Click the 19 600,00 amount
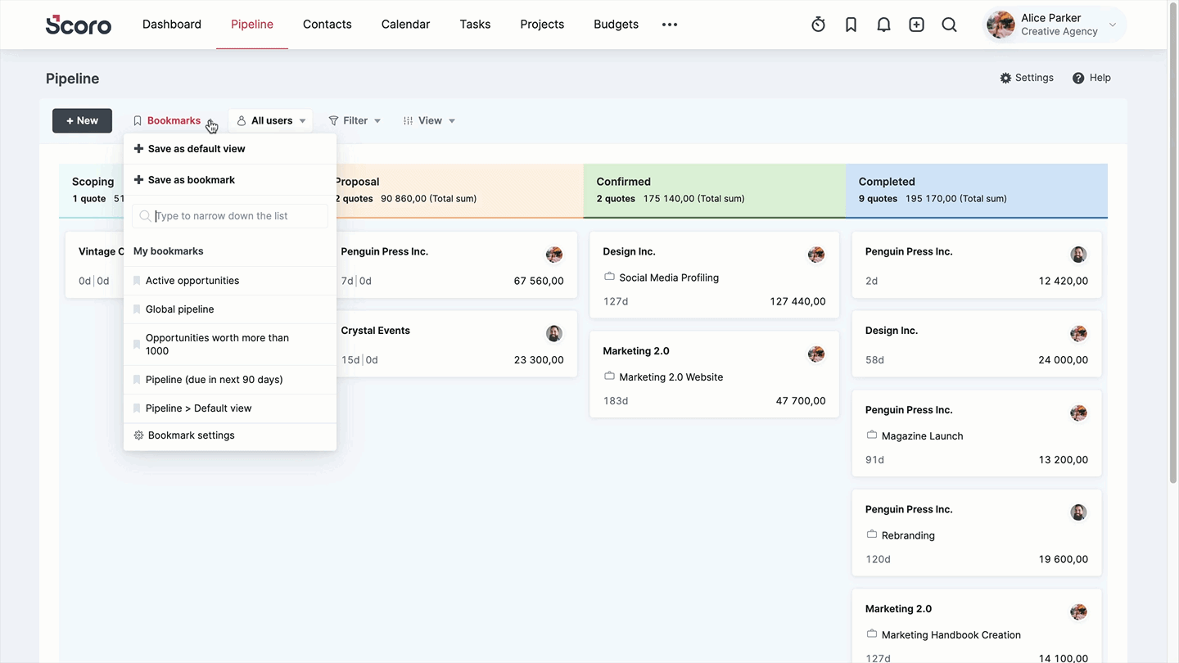 (x=1064, y=559)
